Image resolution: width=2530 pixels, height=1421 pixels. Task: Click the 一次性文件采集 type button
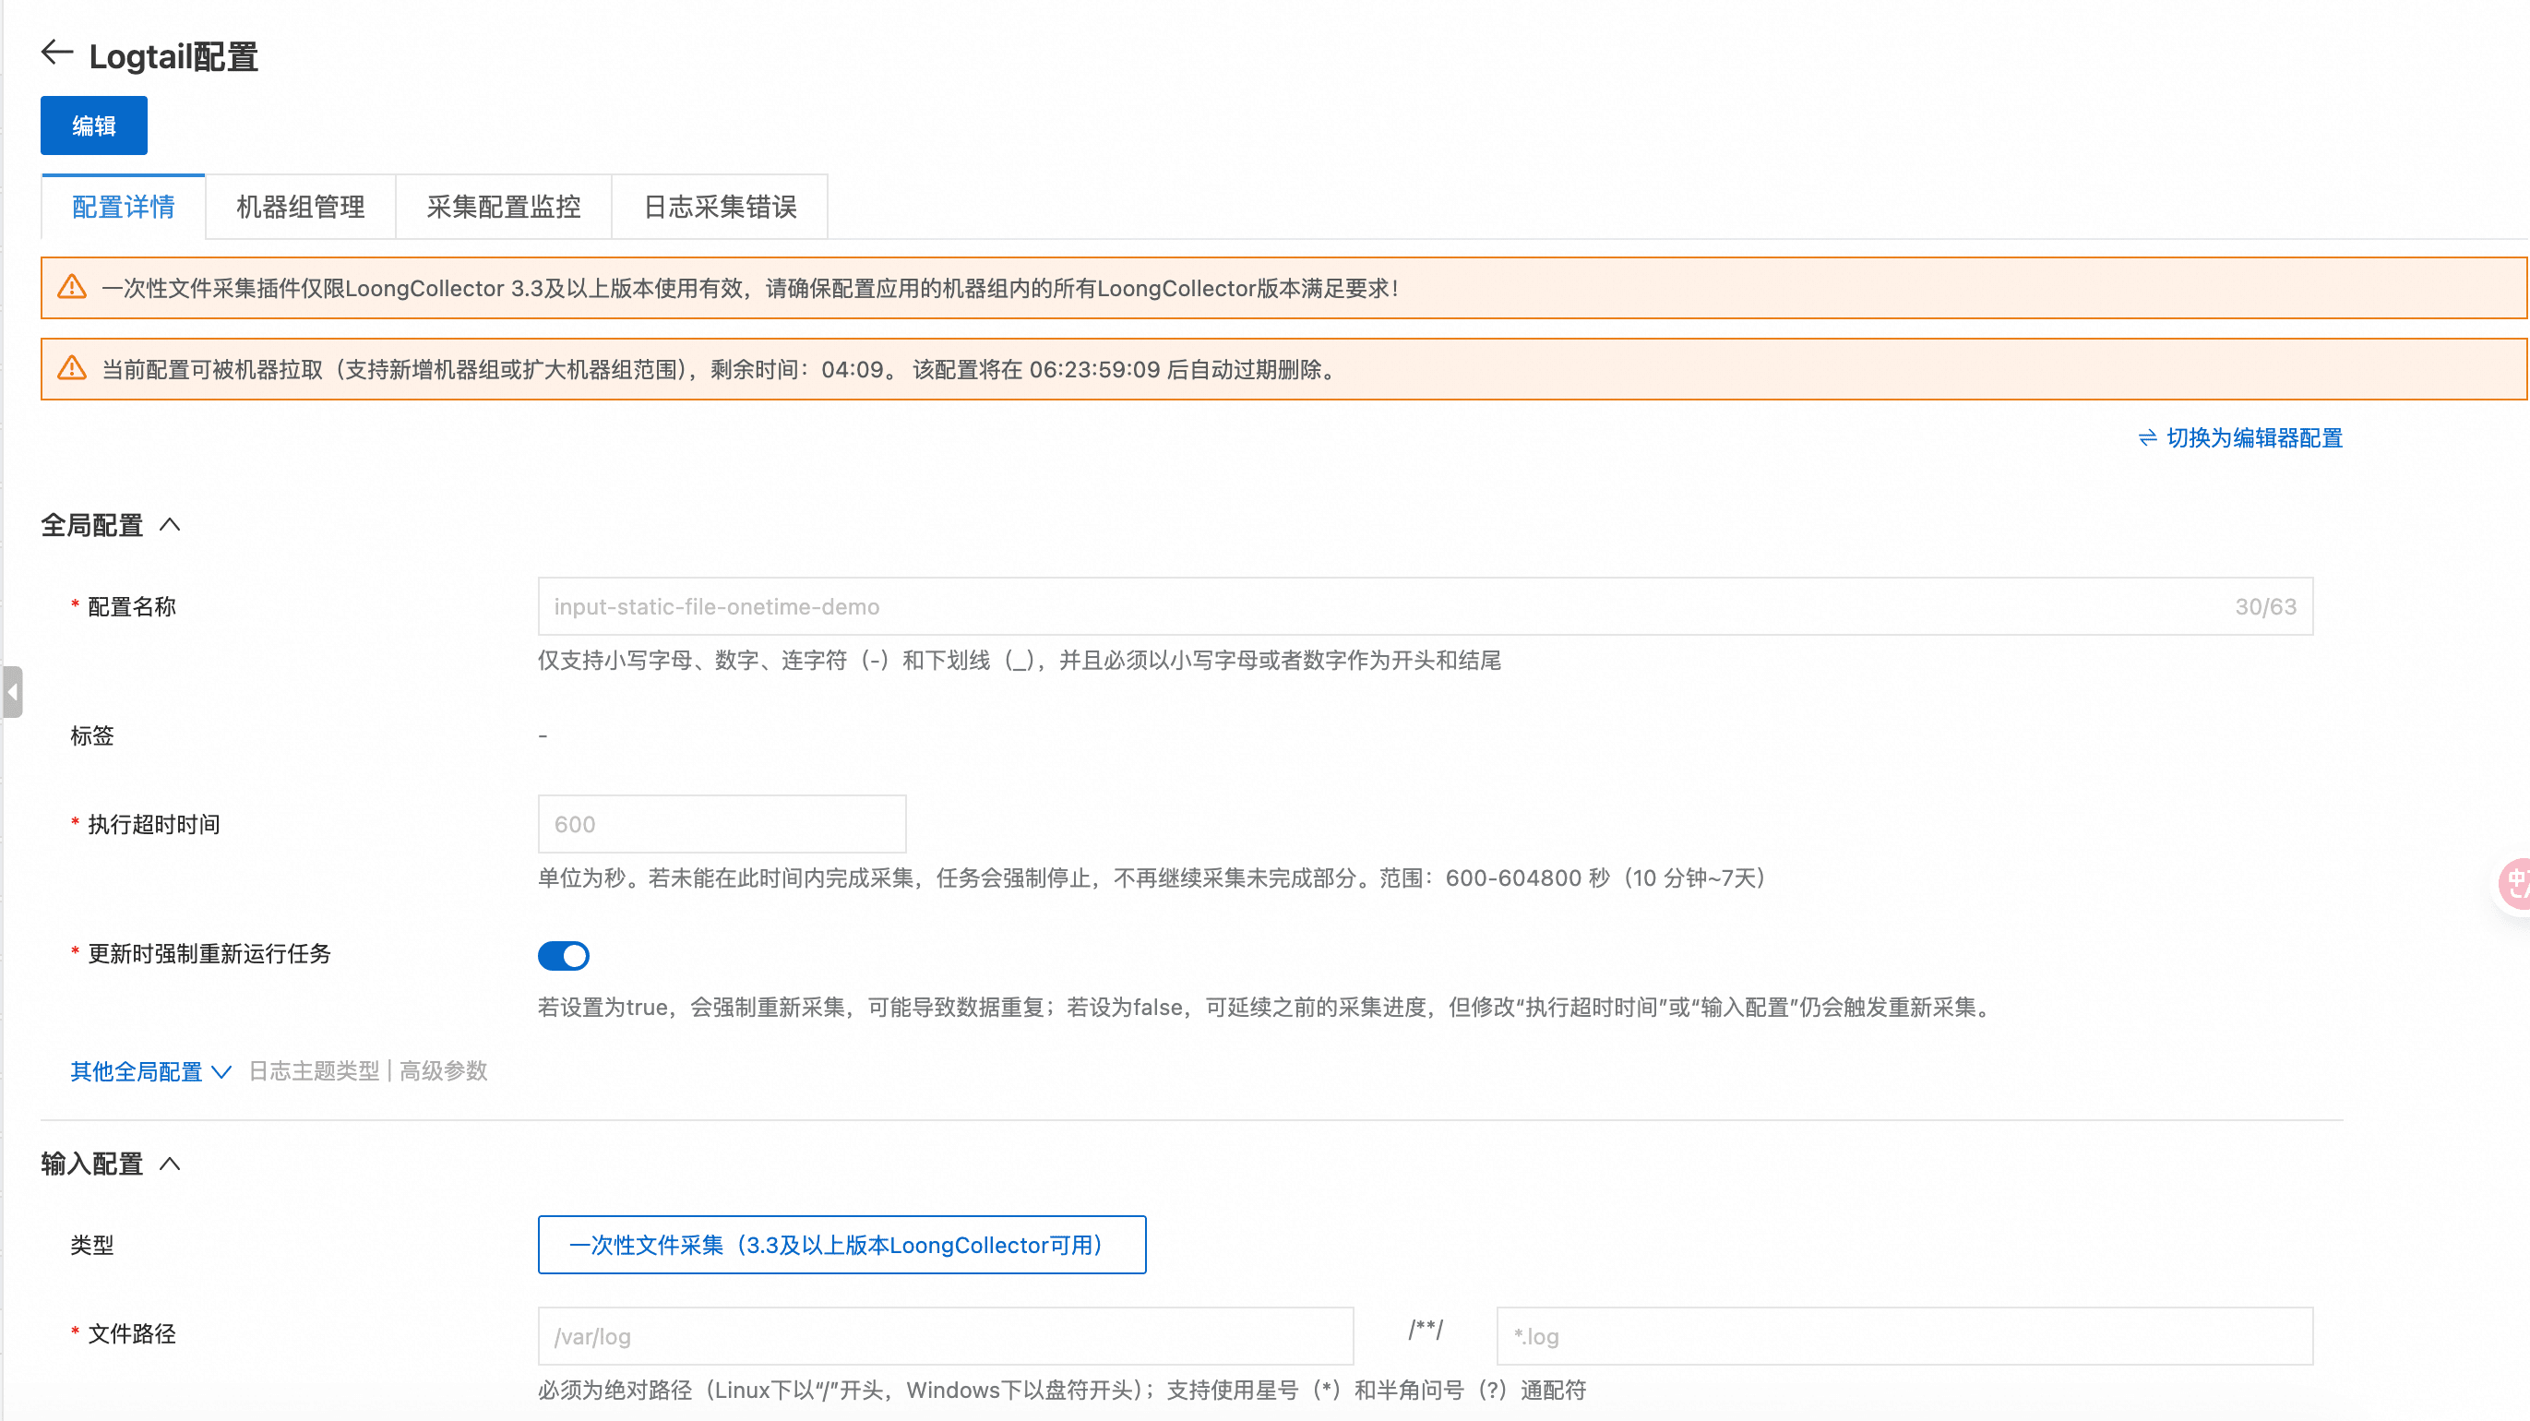click(x=841, y=1245)
